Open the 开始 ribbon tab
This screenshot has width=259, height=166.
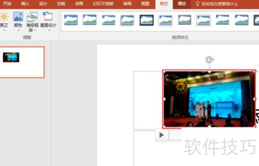[x=7, y=4]
